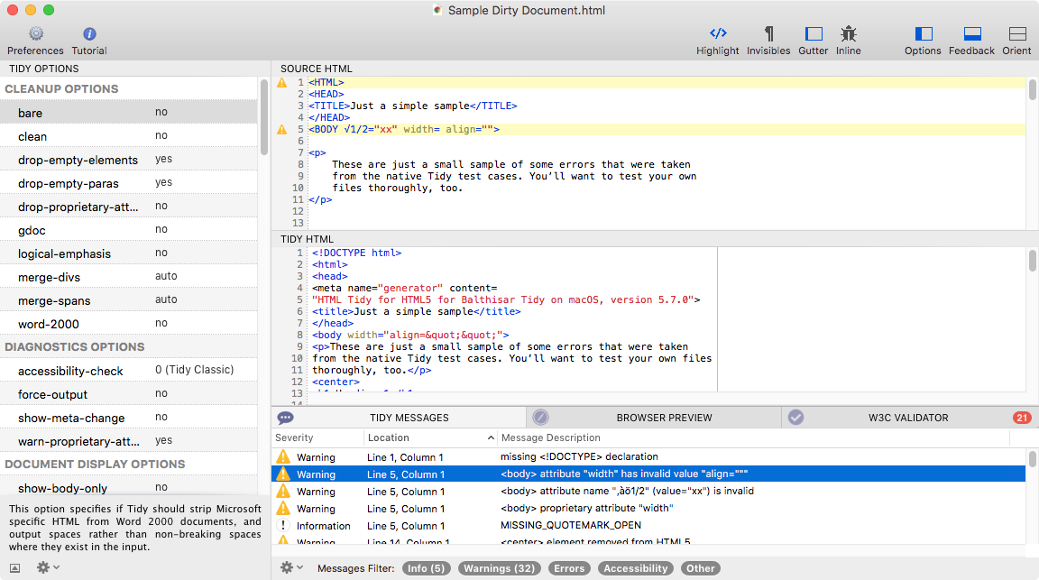The image size is (1039, 580).
Task: Toggle the Warnings (32) messages filter
Action: [x=499, y=568]
